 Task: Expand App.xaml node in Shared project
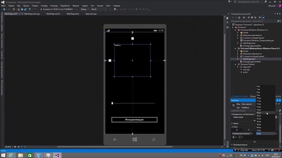click(238, 67)
